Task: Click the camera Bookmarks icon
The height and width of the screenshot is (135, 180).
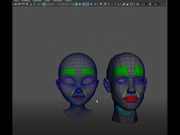Action: pyautogui.click(x=27, y=4)
